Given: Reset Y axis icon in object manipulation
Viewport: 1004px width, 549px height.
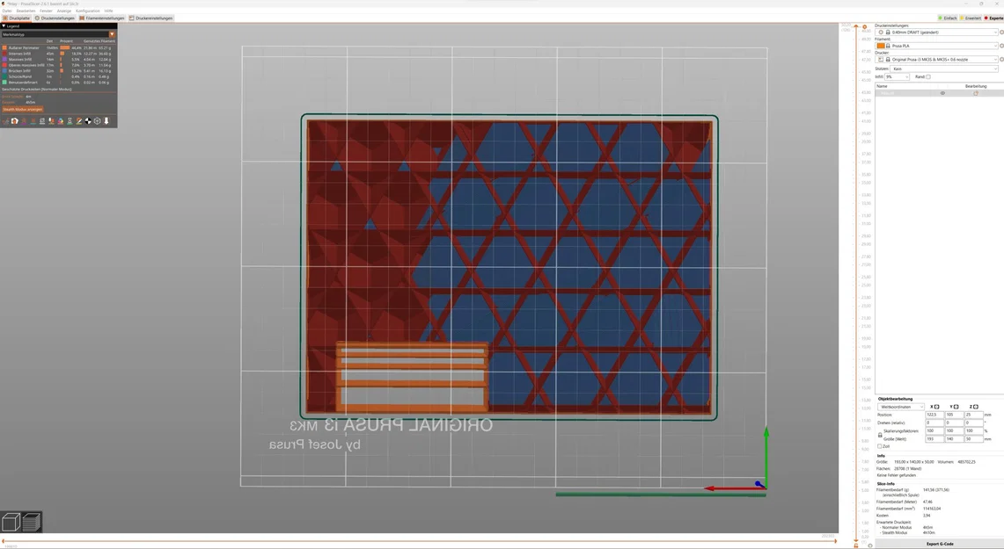Looking at the screenshot, I should (x=956, y=407).
